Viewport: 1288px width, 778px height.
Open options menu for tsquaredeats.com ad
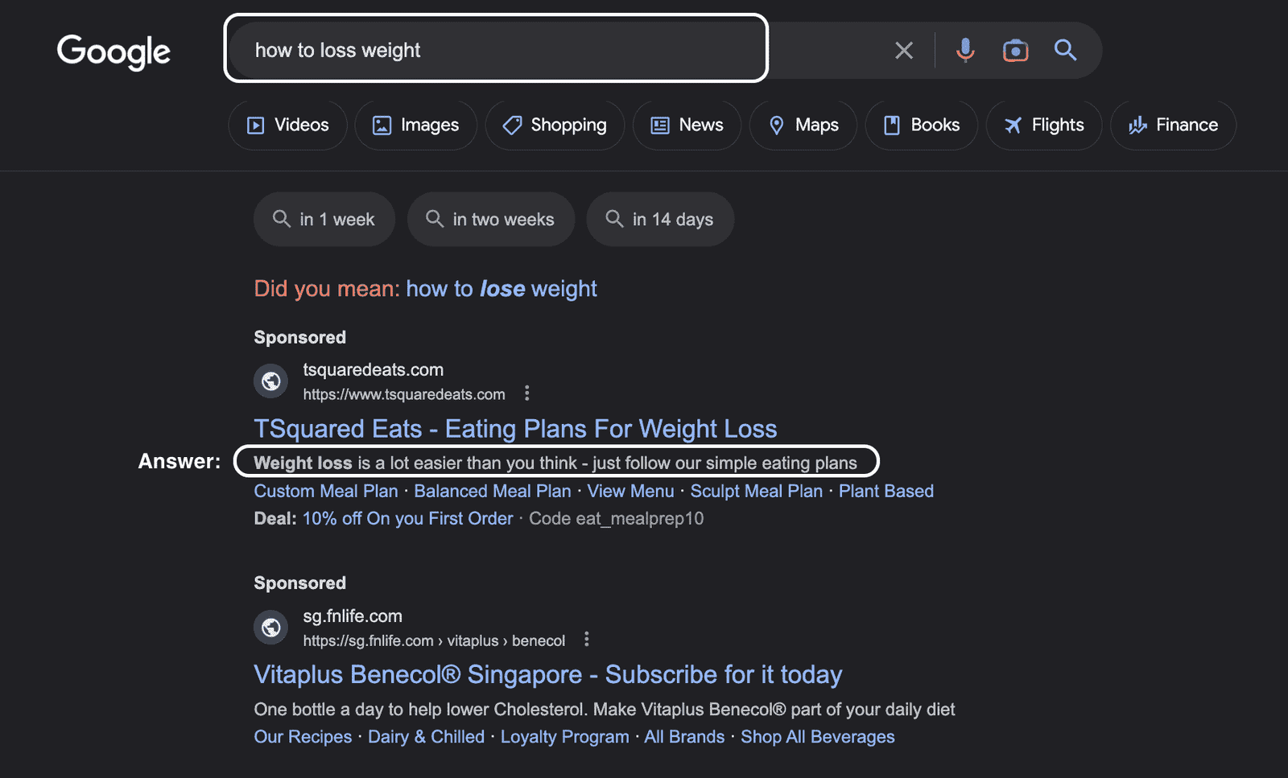click(527, 393)
